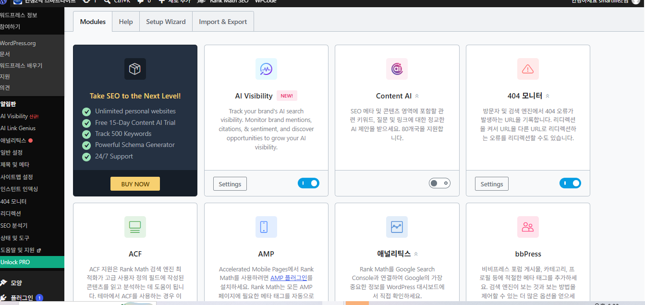Click the BUY NOW button
The height and width of the screenshot is (305, 645).
[x=135, y=184]
